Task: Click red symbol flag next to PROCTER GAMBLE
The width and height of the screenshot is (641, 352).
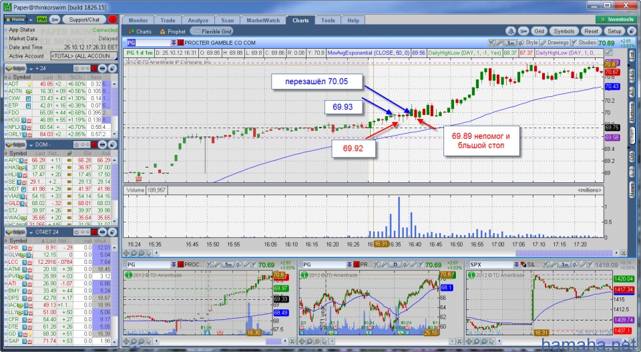Action: [181, 43]
